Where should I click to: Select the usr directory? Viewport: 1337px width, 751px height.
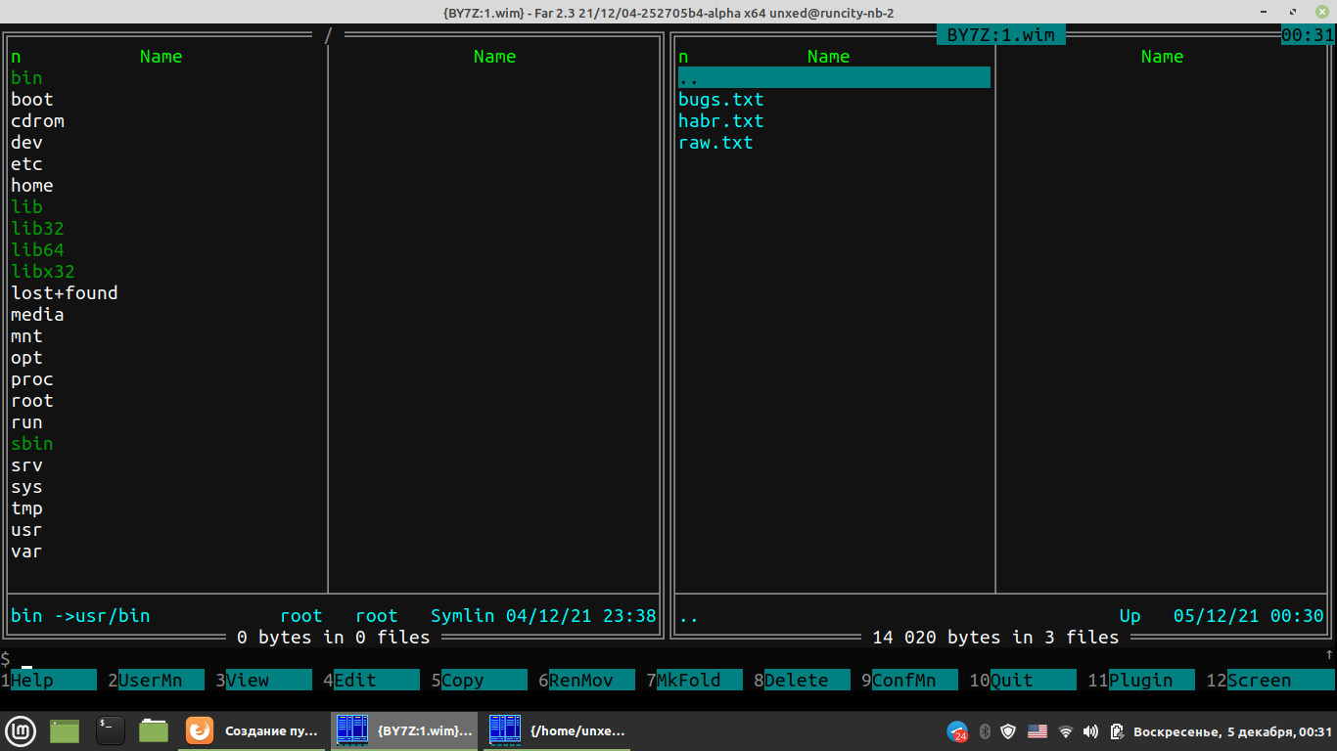26,529
